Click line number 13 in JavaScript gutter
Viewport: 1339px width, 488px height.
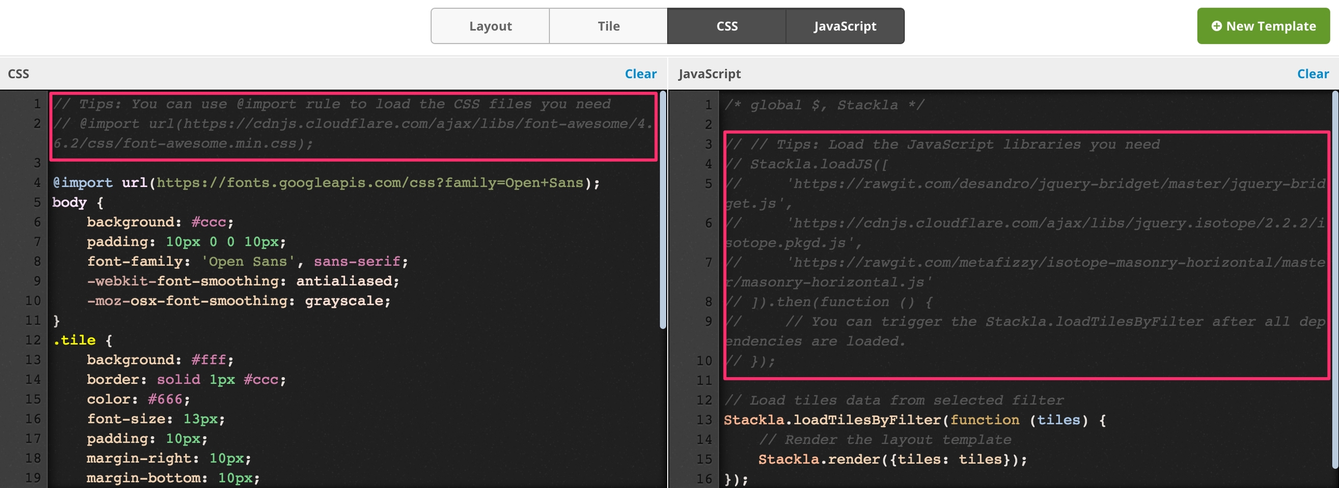point(704,419)
